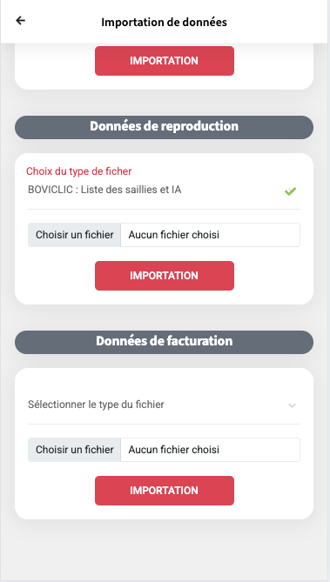This screenshot has height=582, width=330.
Task: Open the BOVICLIC Liste des saillies dropdown
Action: point(164,191)
